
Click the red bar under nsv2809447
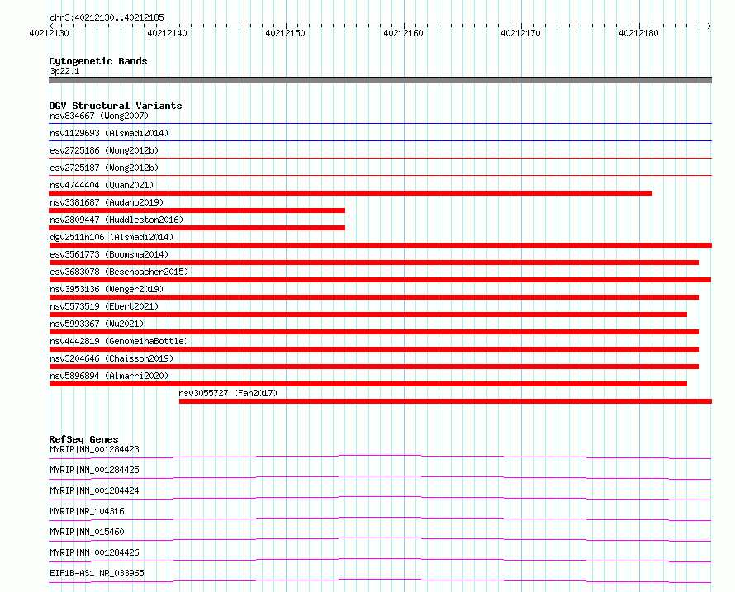pos(197,228)
